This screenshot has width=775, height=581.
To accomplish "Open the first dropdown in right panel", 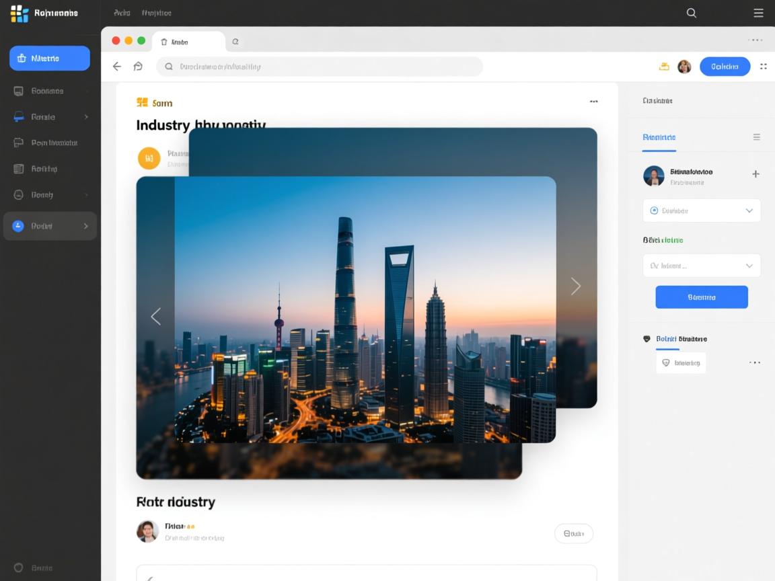I will click(x=702, y=210).
